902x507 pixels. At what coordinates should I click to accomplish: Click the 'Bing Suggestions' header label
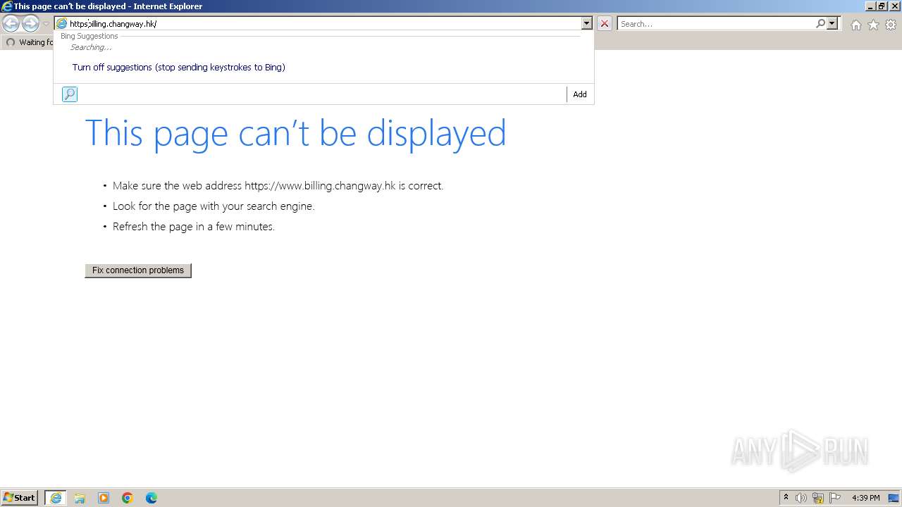click(x=89, y=36)
